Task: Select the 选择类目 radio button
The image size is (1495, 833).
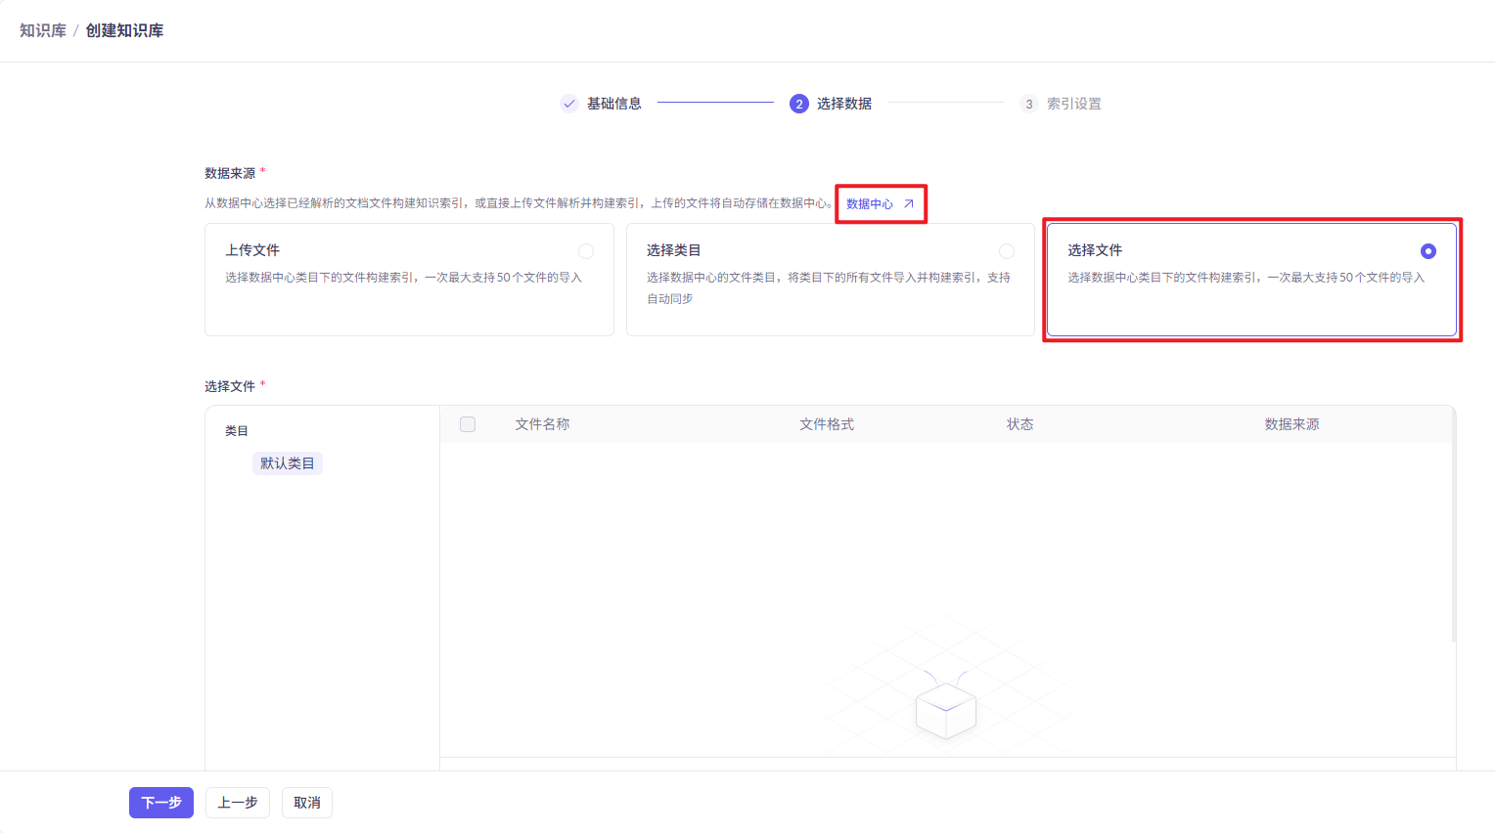Action: (x=1007, y=251)
